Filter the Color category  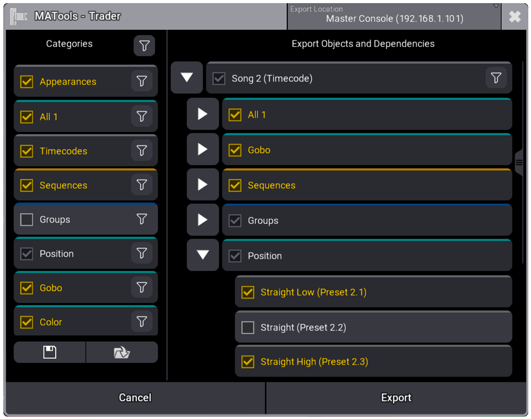142,321
